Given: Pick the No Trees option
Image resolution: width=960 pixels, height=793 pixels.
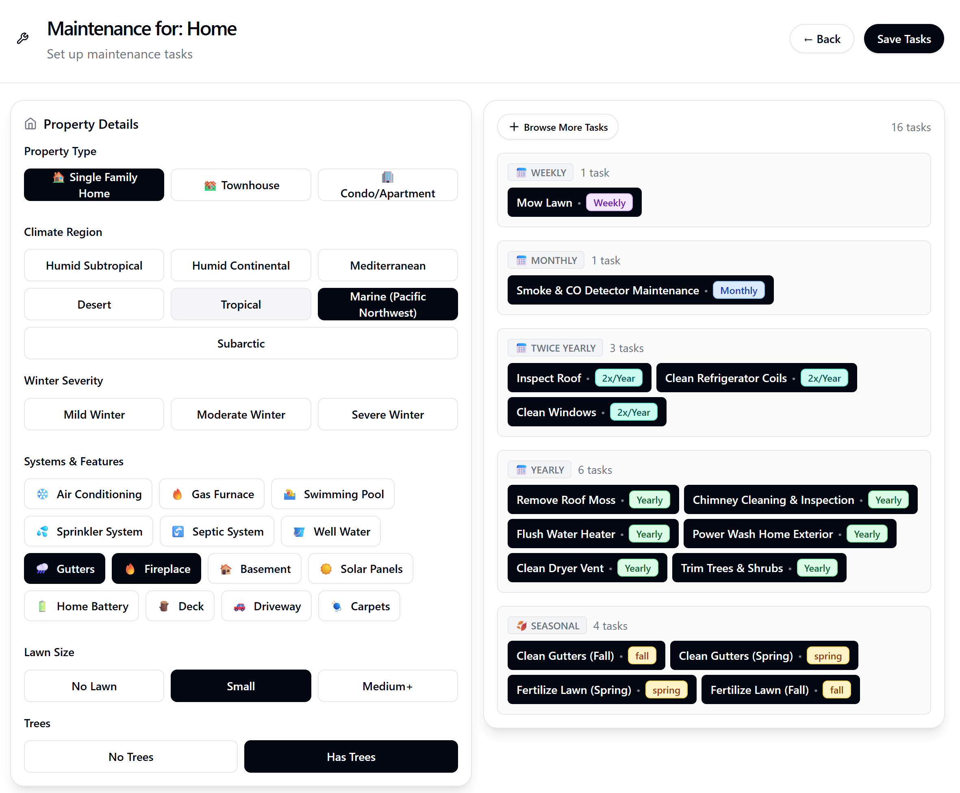Looking at the screenshot, I should pyautogui.click(x=131, y=756).
